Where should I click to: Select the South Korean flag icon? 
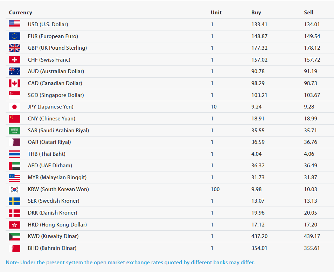coord(14,189)
